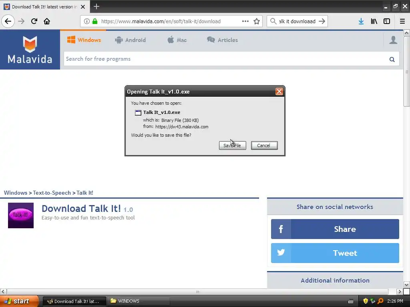
Task: Click the 2:26 PM system clock
Action: (395, 301)
